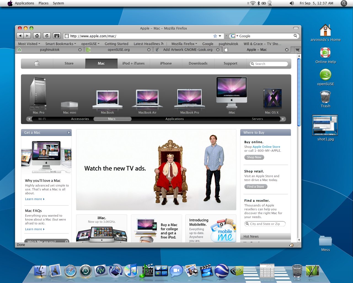Viewport: 353px width, 283px height.
Task: Open the Getting Started bookmark
Action: pos(116,44)
